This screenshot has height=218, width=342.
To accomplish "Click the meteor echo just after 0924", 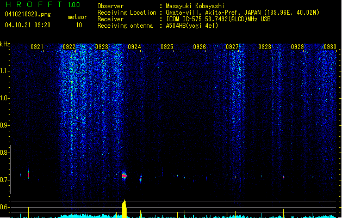I will tap(141, 179).
